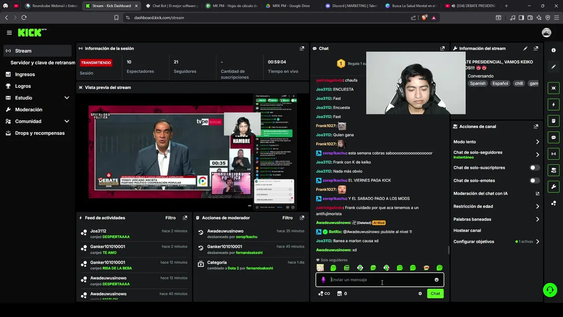Pop out the Acciones de moderador panel
The height and width of the screenshot is (317, 563).
[x=302, y=218]
